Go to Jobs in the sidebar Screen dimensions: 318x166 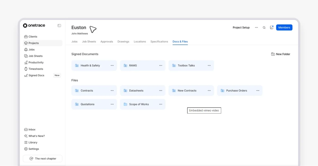click(42, 49)
